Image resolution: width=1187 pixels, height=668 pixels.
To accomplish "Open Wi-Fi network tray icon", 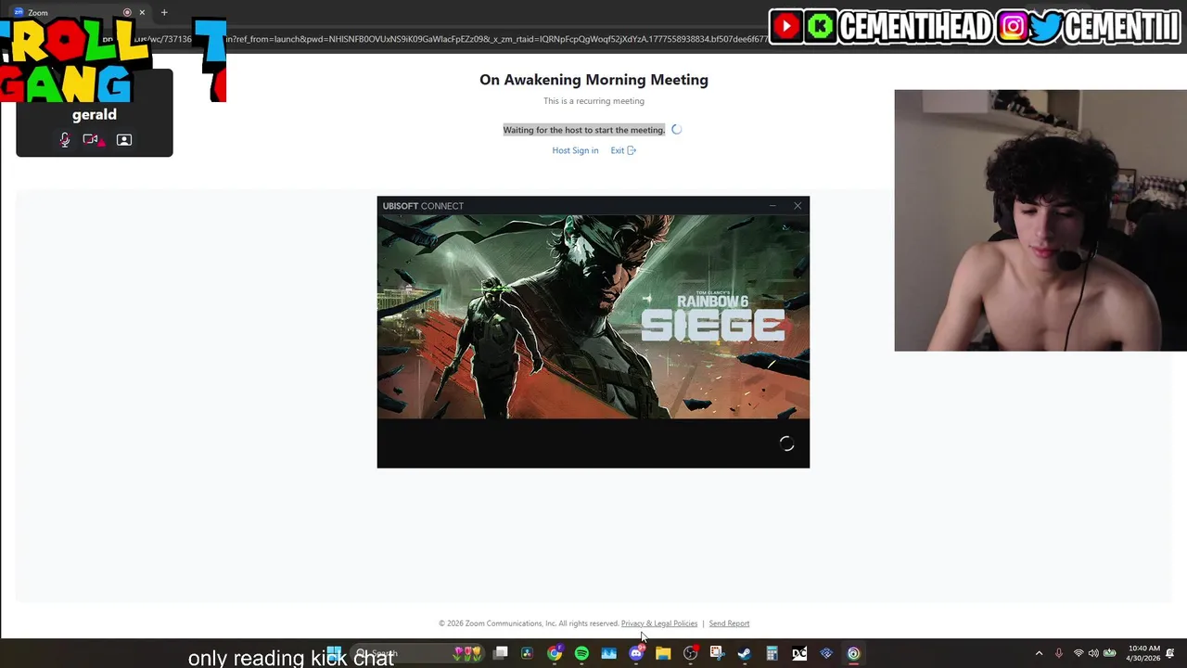I will click(x=1079, y=653).
